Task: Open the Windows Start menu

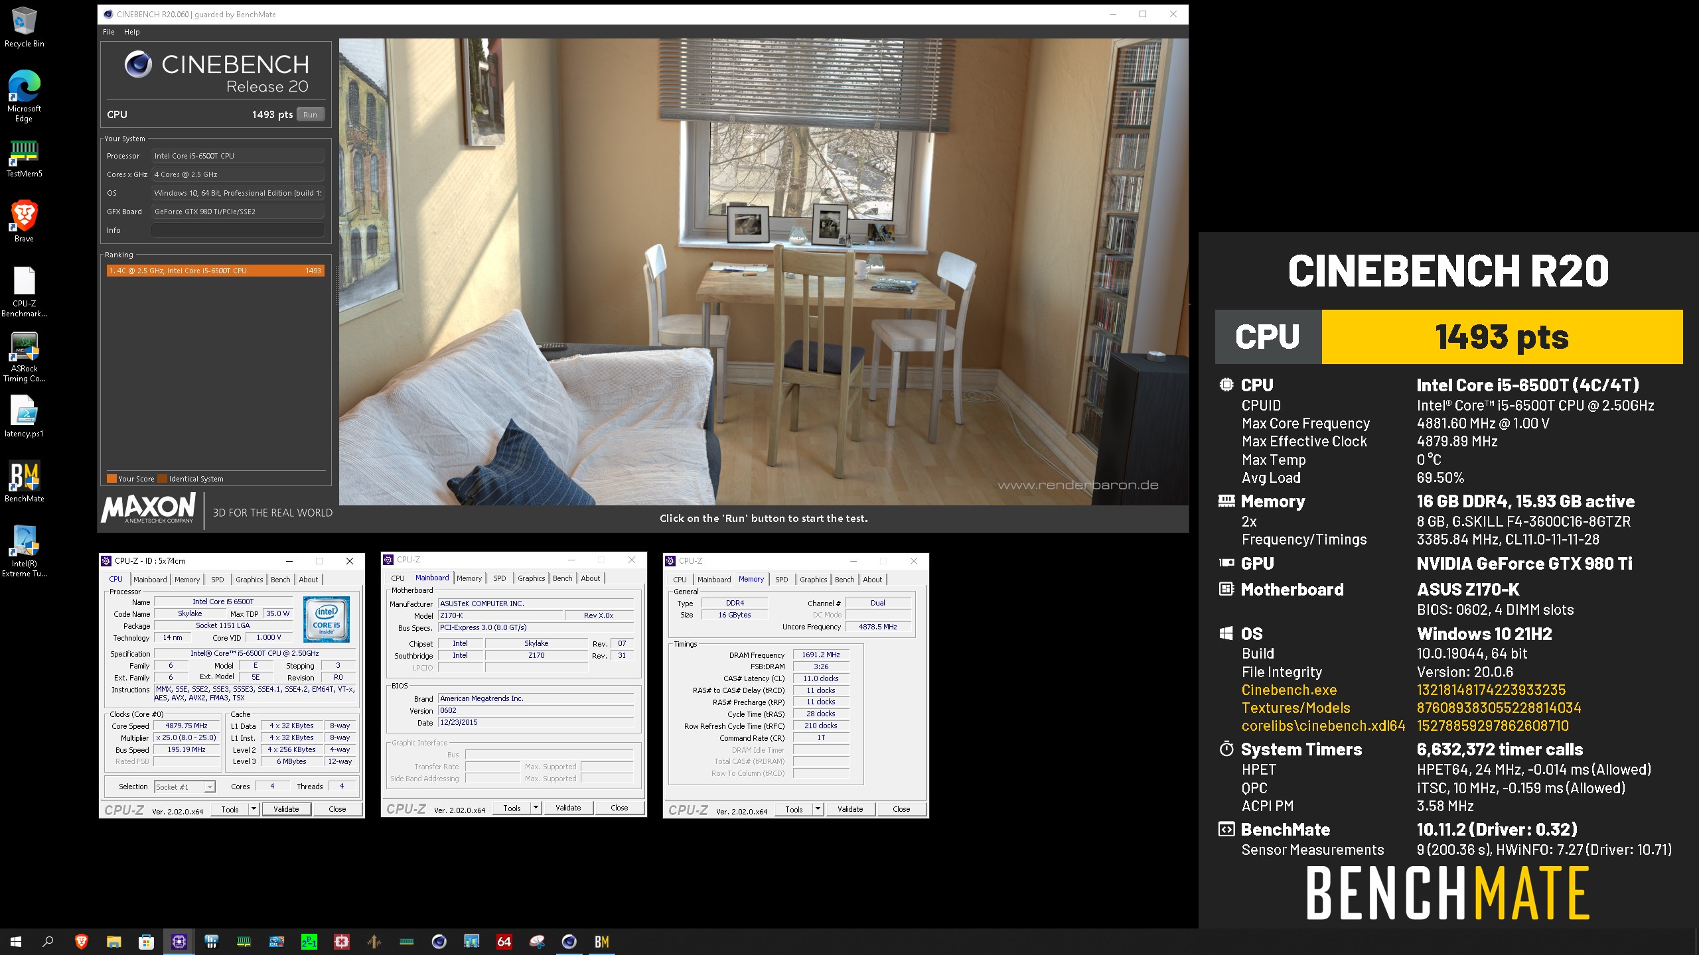Action: 16,941
